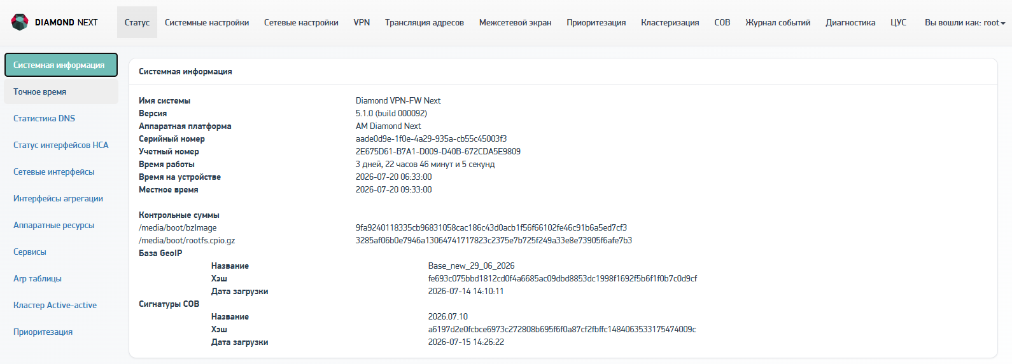Click the GeoIP hash starting fe693c07
This screenshot has width=1012, height=364.
point(563,278)
